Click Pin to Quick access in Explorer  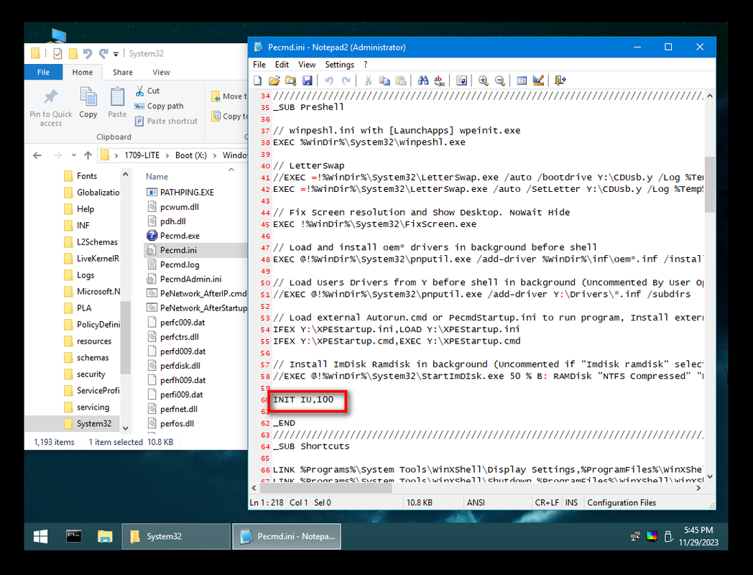click(50, 108)
